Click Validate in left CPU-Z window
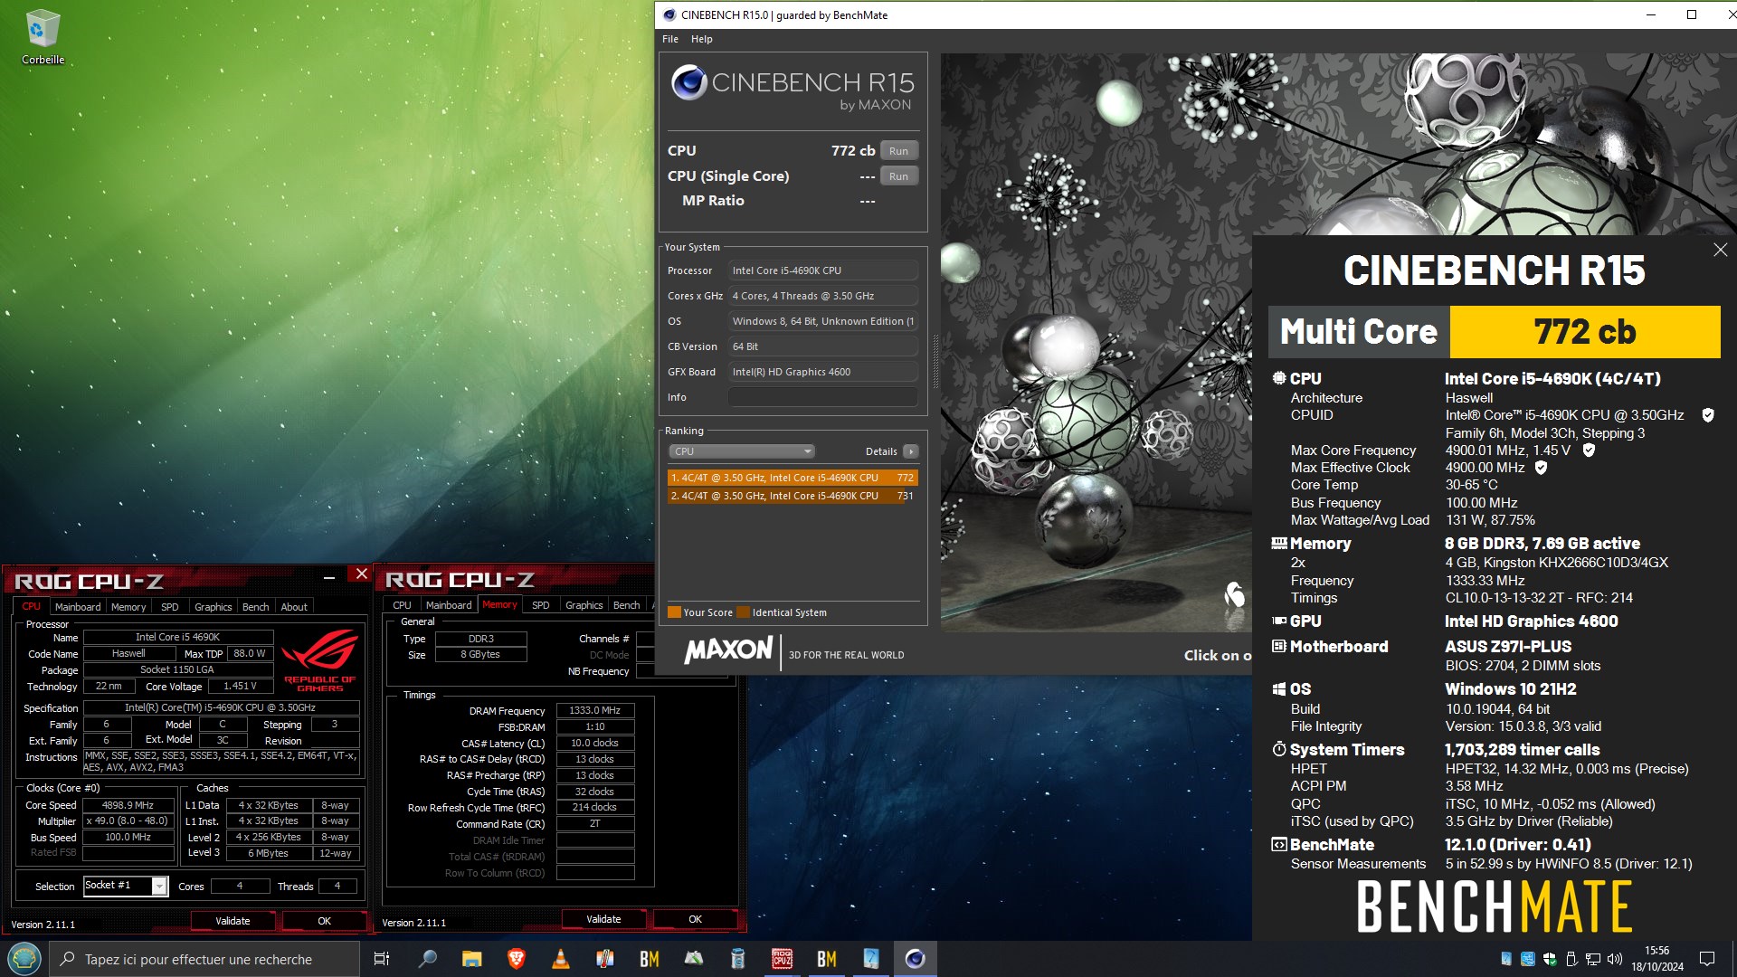The width and height of the screenshot is (1737, 977). [233, 921]
